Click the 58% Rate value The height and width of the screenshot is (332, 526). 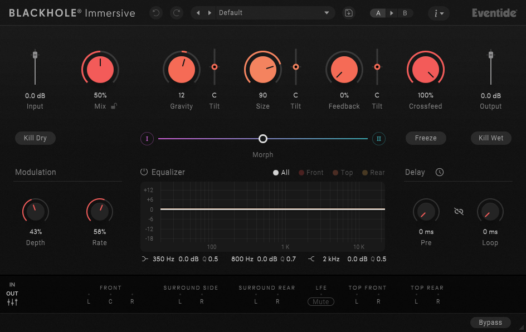(100, 232)
